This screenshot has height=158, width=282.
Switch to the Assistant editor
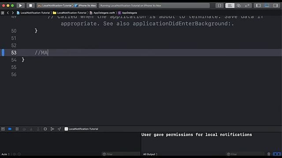(239, 6)
